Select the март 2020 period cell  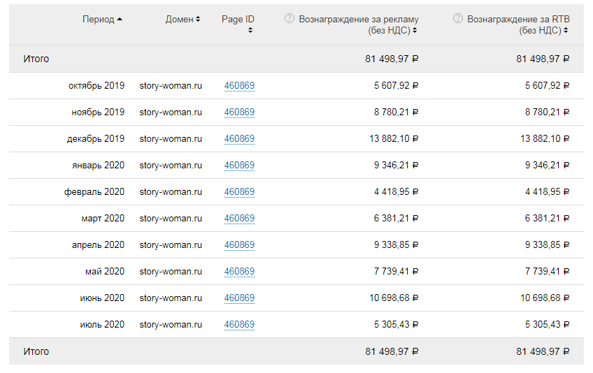pyautogui.click(x=103, y=219)
